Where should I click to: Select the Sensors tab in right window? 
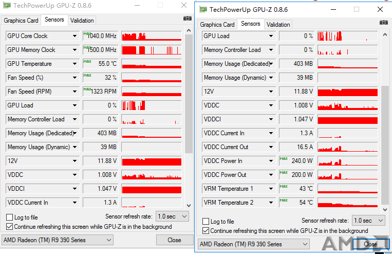(251, 24)
